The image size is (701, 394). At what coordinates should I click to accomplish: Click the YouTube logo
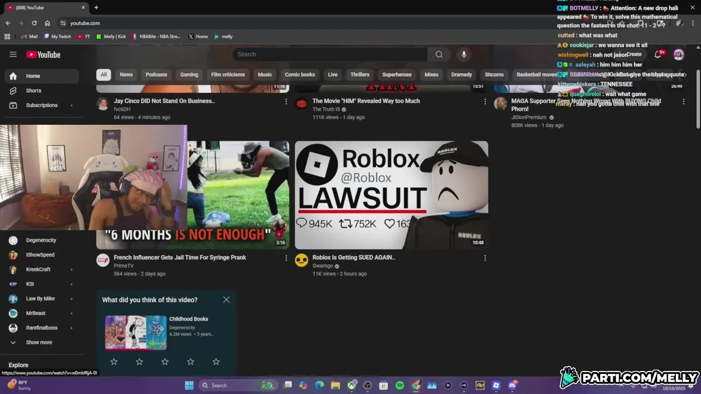pyautogui.click(x=43, y=54)
